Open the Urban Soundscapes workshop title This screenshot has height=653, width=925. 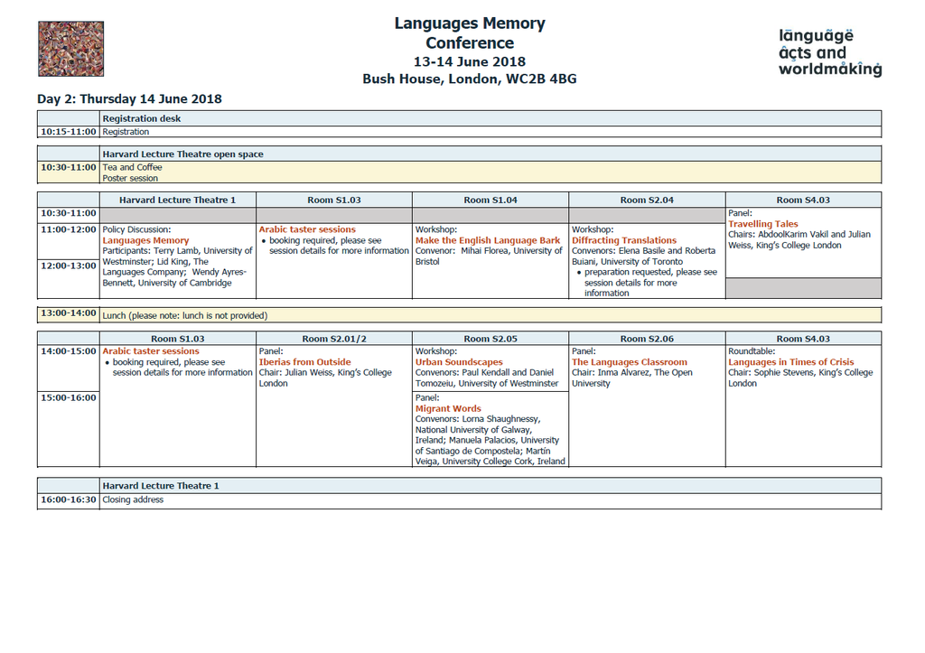(x=459, y=362)
